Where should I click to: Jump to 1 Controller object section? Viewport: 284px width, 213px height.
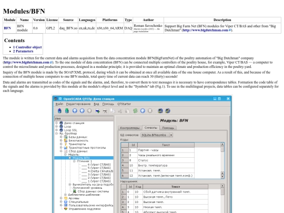tap(27, 47)
